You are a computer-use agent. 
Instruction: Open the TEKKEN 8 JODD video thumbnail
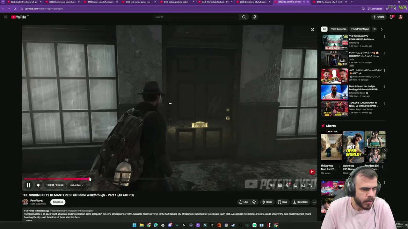(x=334, y=108)
